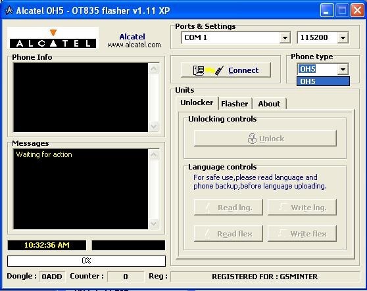367x291 pixels.
Task: Open the 115200 baud rate dropdown
Action: pyautogui.click(x=343, y=37)
